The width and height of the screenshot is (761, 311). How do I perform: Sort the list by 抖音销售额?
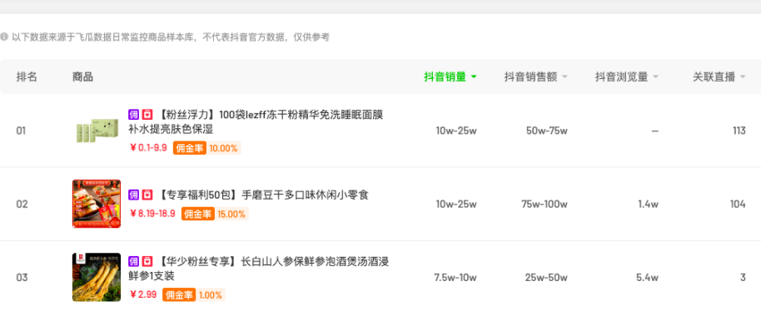(x=536, y=77)
